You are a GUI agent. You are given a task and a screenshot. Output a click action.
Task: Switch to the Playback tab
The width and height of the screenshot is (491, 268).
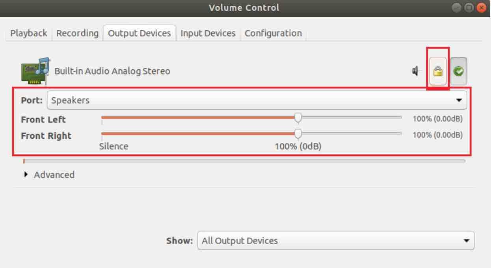29,33
